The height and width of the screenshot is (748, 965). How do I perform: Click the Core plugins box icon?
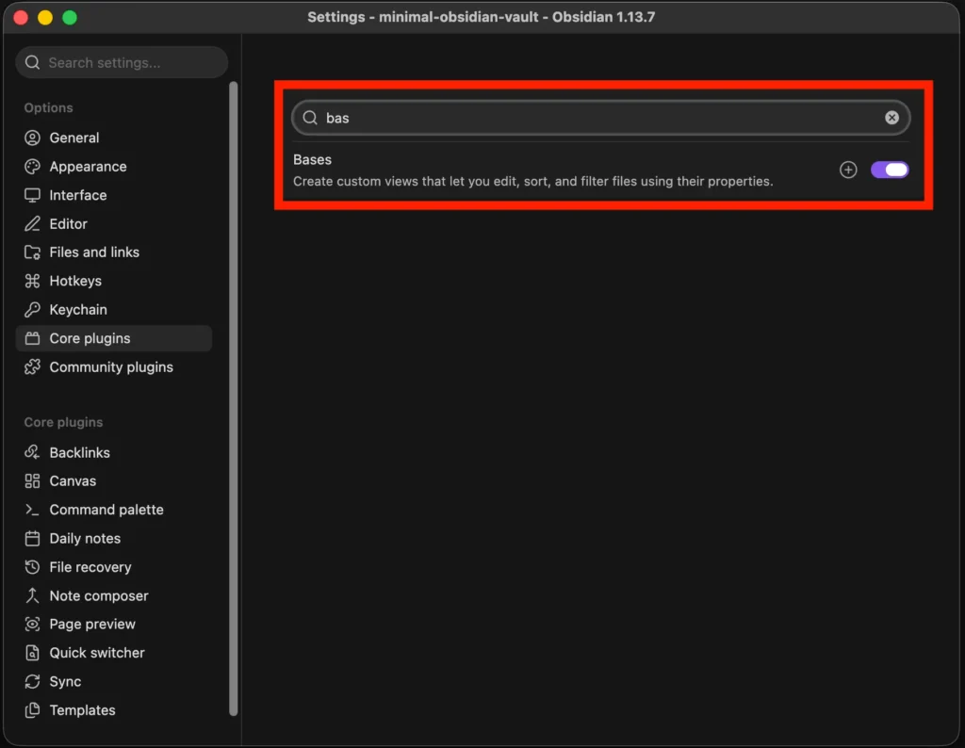click(x=32, y=338)
